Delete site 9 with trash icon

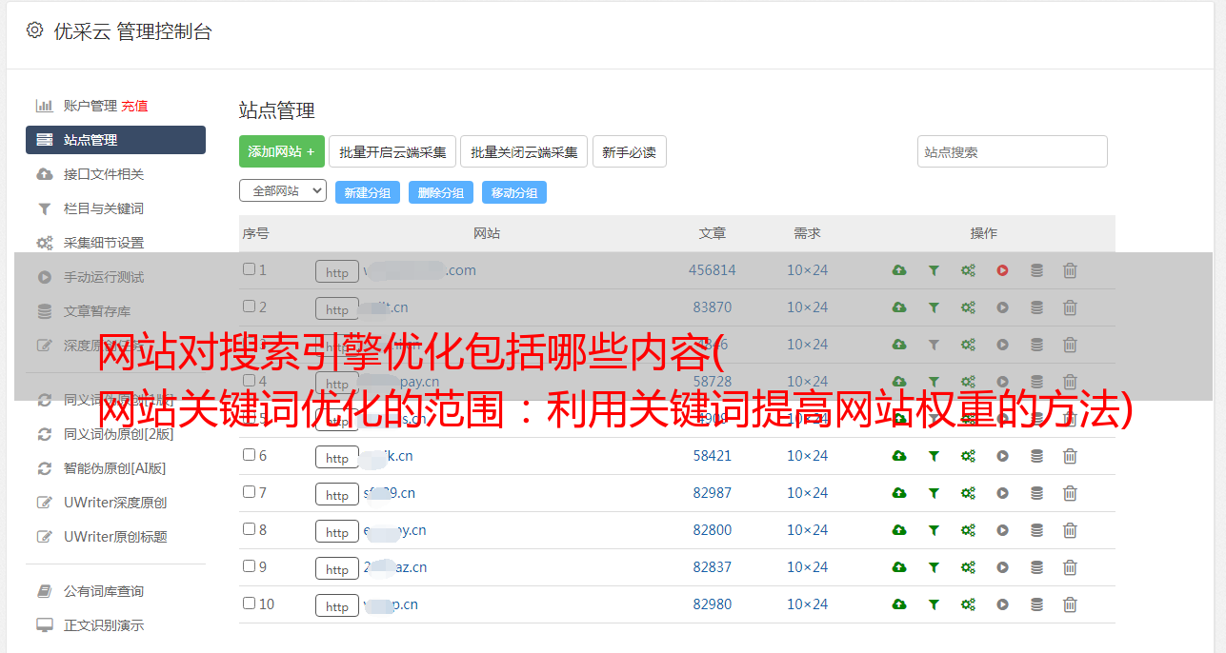pyautogui.click(x=1070, y=567)
